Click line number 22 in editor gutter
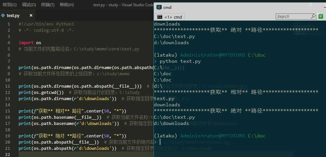 click(8, 154)
